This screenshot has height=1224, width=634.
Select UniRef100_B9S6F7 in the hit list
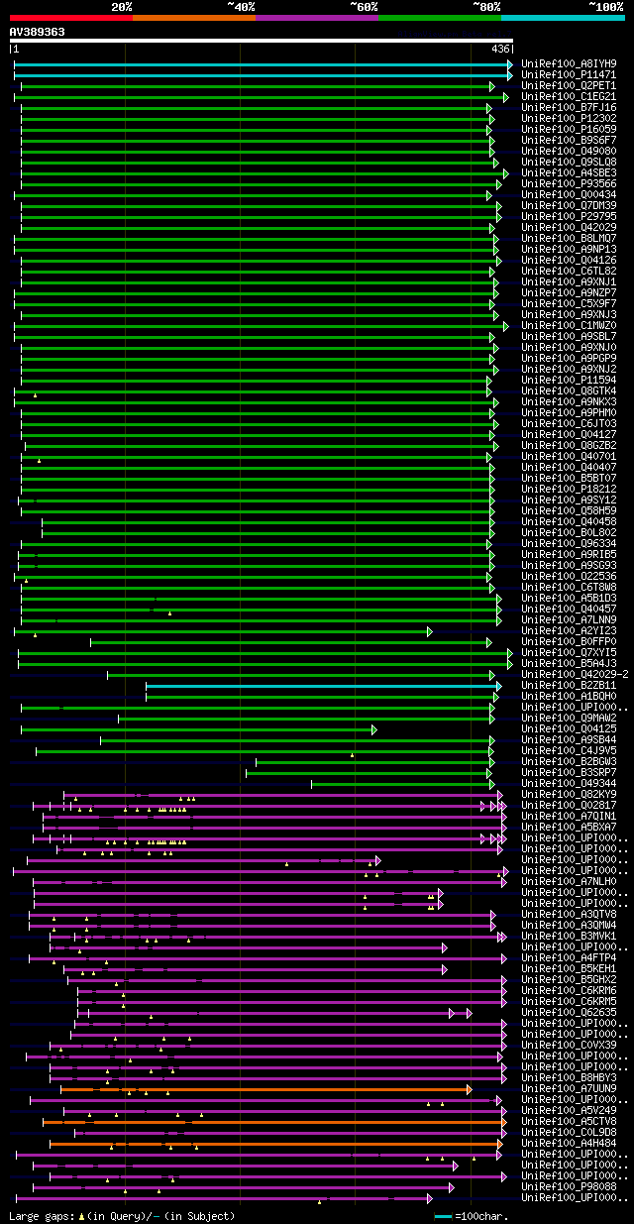(571, 140)
